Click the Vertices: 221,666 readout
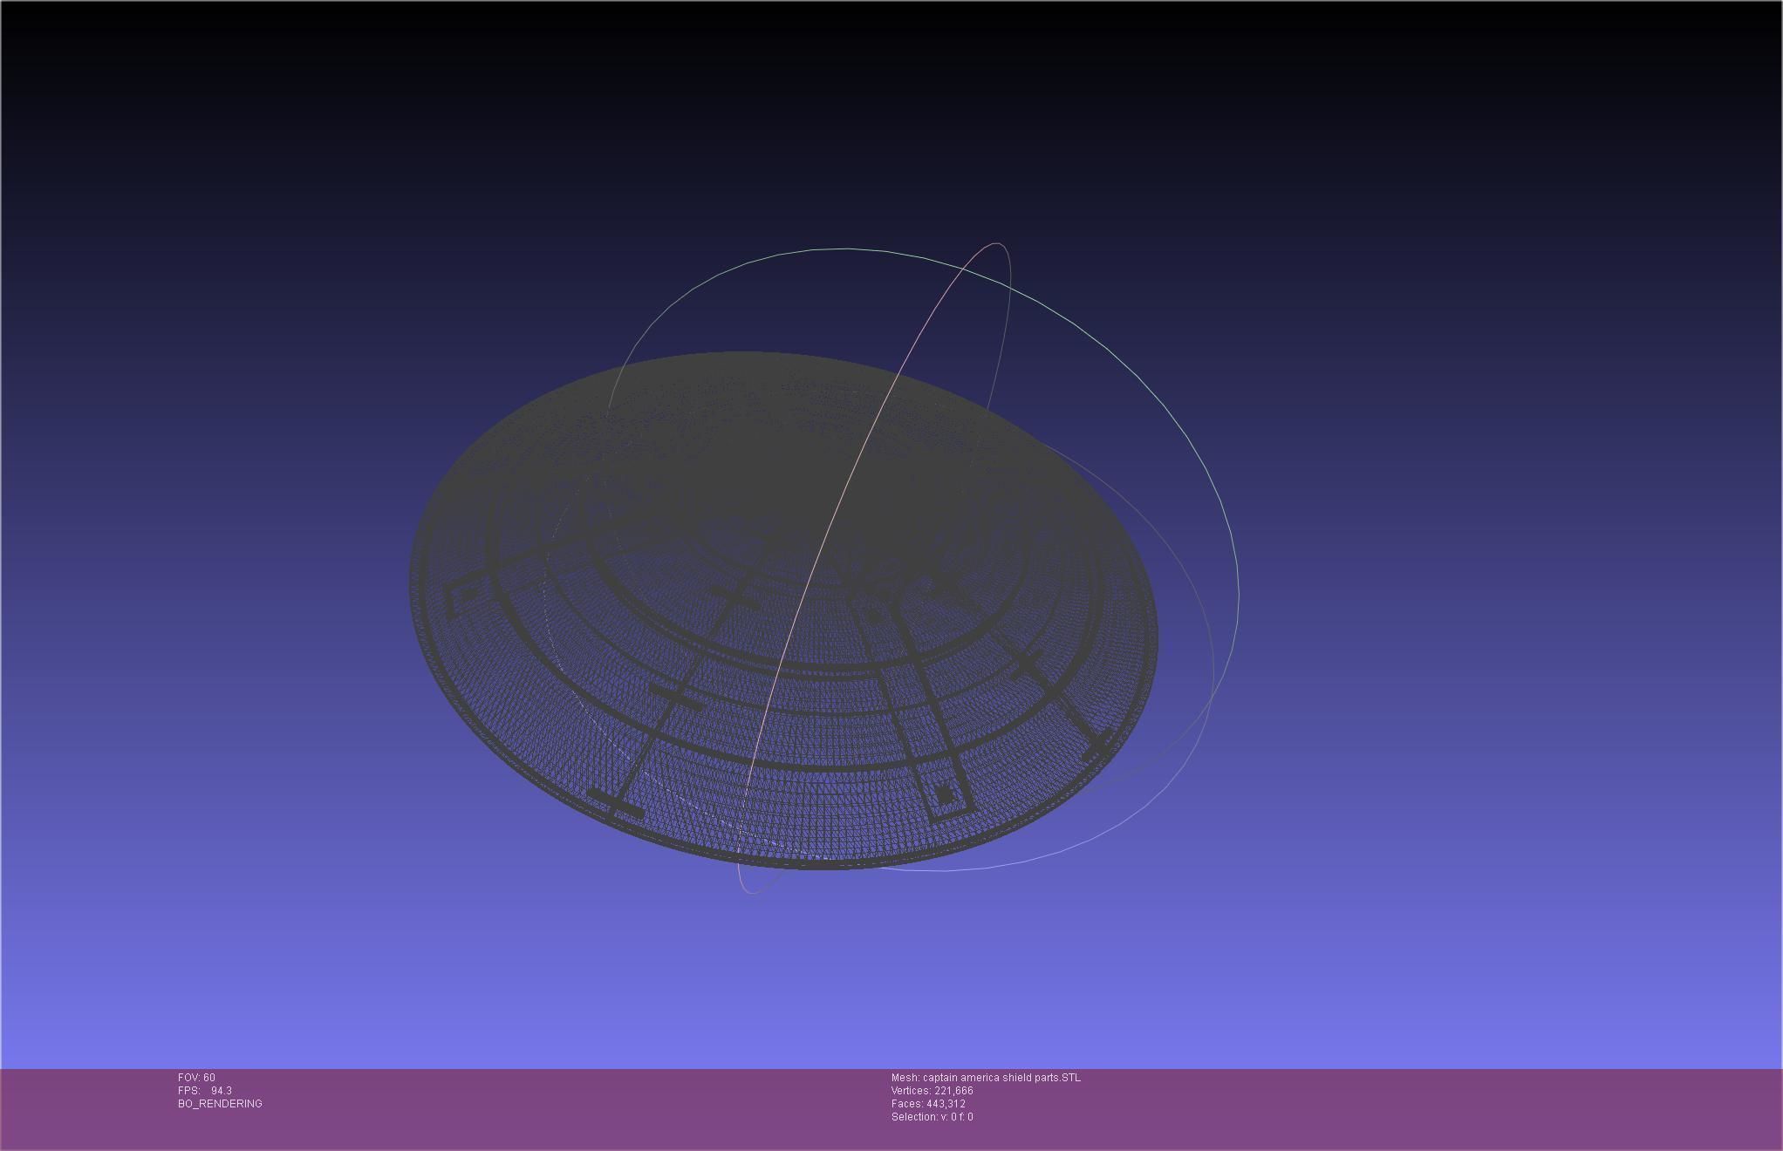 [932, 1091]
